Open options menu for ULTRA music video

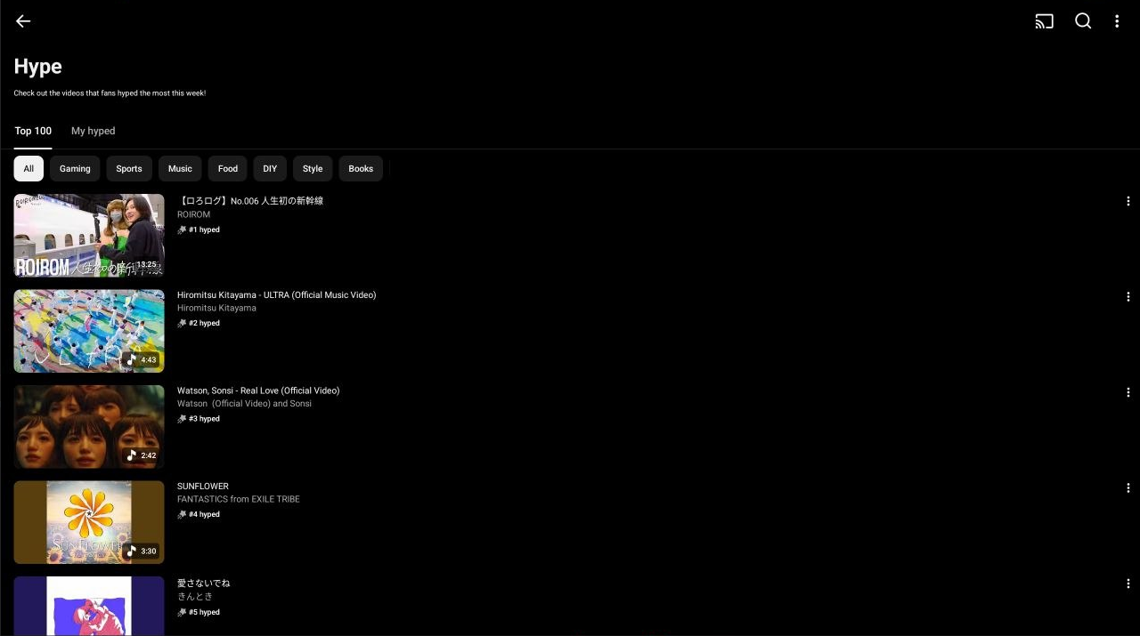point(1128,297)
